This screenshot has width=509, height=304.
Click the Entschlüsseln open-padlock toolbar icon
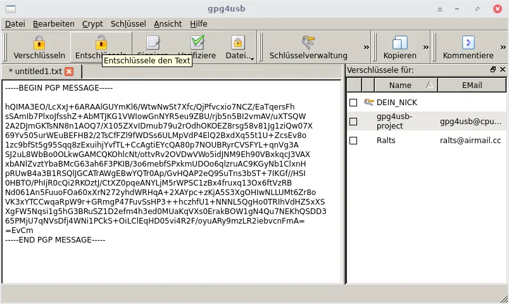pyautogui.click(x=101, y=42)
